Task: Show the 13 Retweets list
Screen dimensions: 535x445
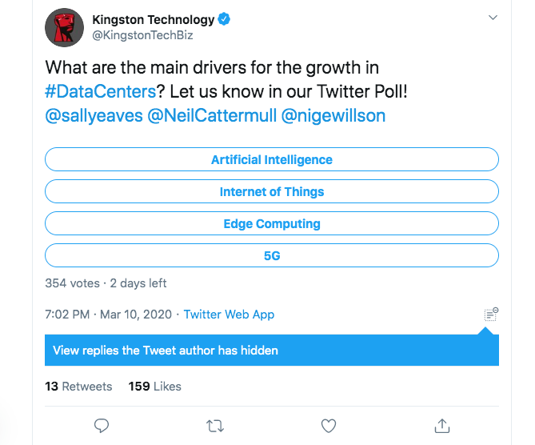Action: pyautogui.click(x=78, y=386)
